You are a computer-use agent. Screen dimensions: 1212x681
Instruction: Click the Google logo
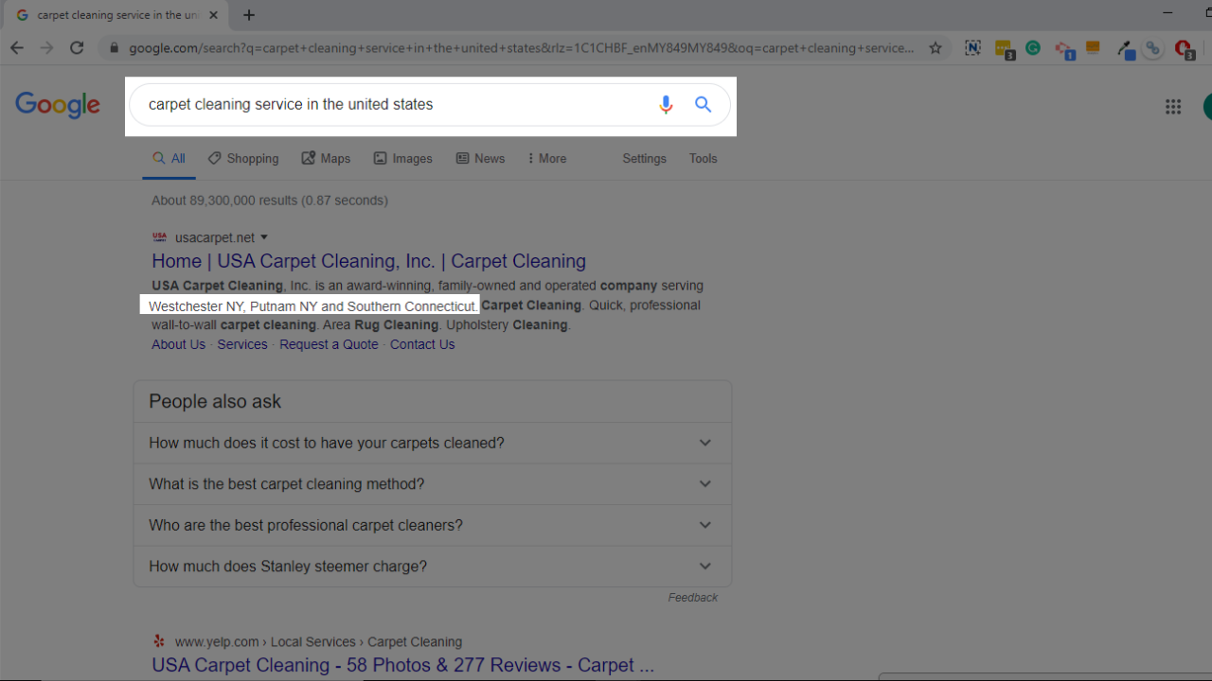click(x=58, y=106)
